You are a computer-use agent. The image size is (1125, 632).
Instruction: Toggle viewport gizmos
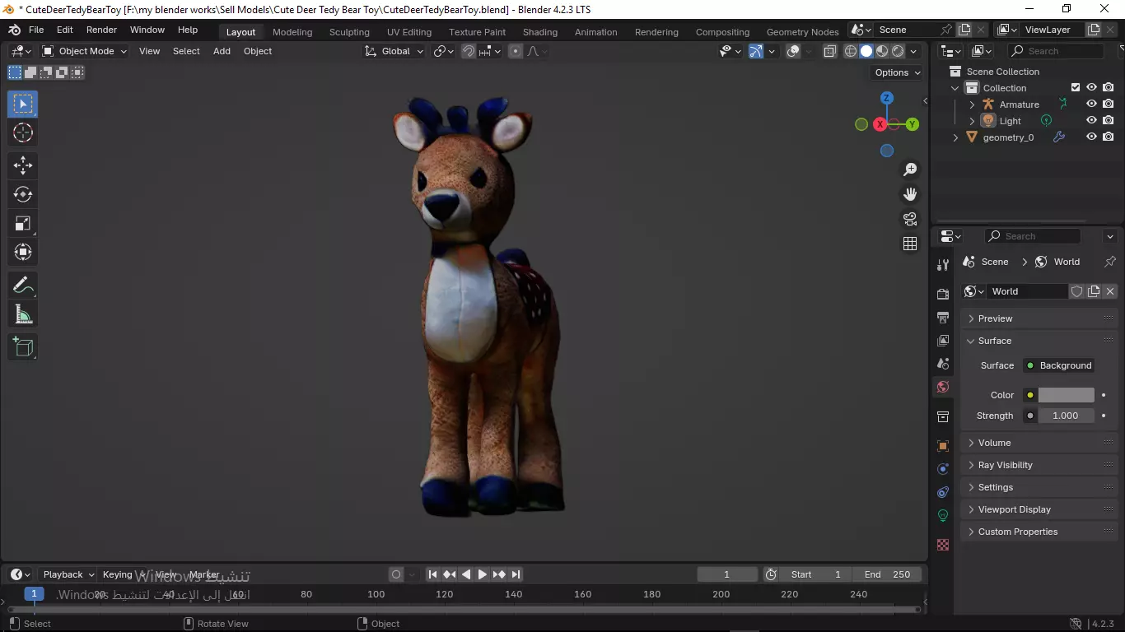click(x=756, y=51)
